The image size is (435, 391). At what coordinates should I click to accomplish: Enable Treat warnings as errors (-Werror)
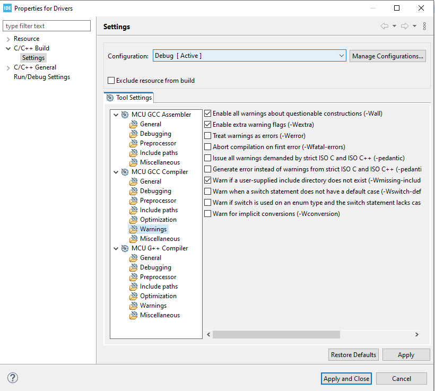[207, 136]
